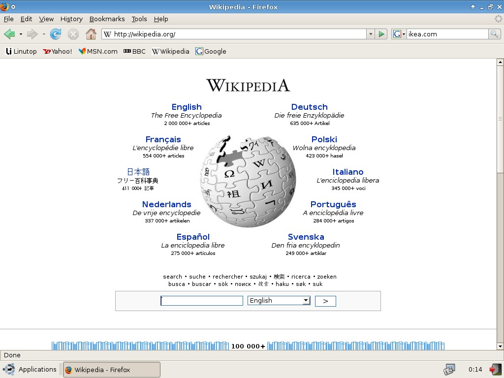Expand the back history dropdown arrow
The width and height of the screenshot is (504, 378).
coord(21,34)
